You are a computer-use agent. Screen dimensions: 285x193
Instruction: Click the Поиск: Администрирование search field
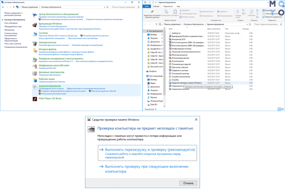[x=268, y=24]
